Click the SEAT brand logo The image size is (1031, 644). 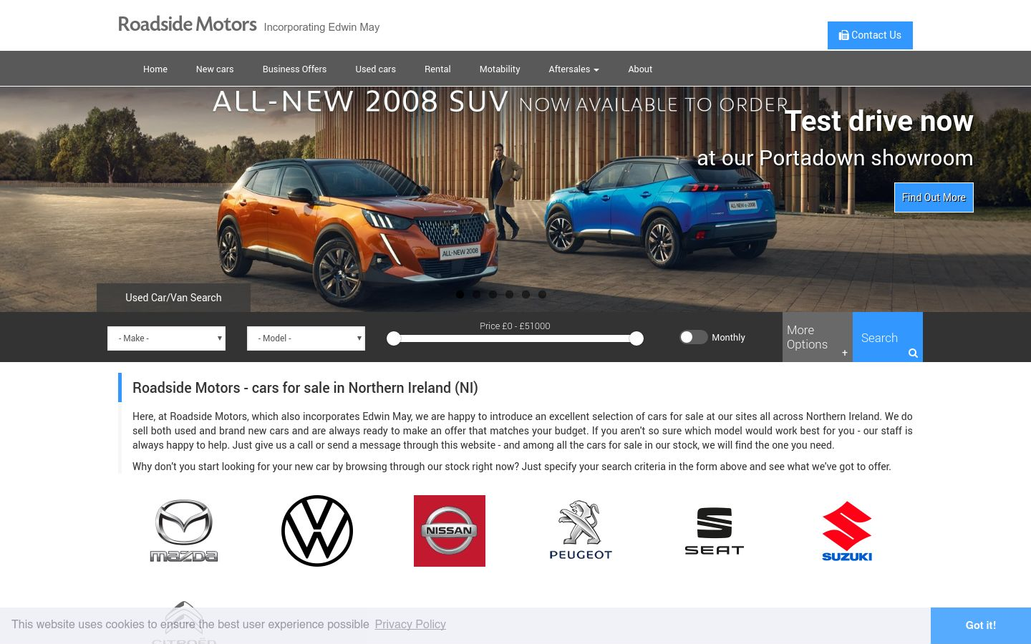(715, 531)
